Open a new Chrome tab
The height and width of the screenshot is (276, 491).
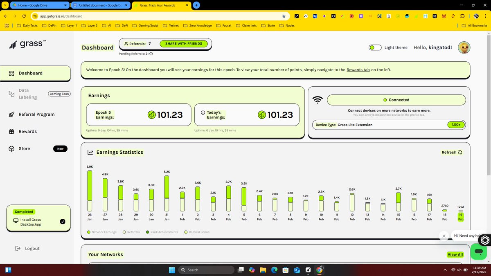pos(197,5)
